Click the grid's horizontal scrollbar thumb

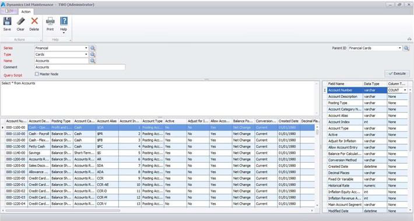click(63, 211)
